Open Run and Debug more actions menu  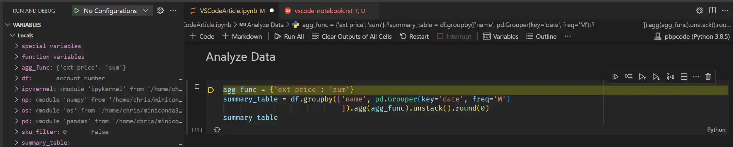pos(173,10)
